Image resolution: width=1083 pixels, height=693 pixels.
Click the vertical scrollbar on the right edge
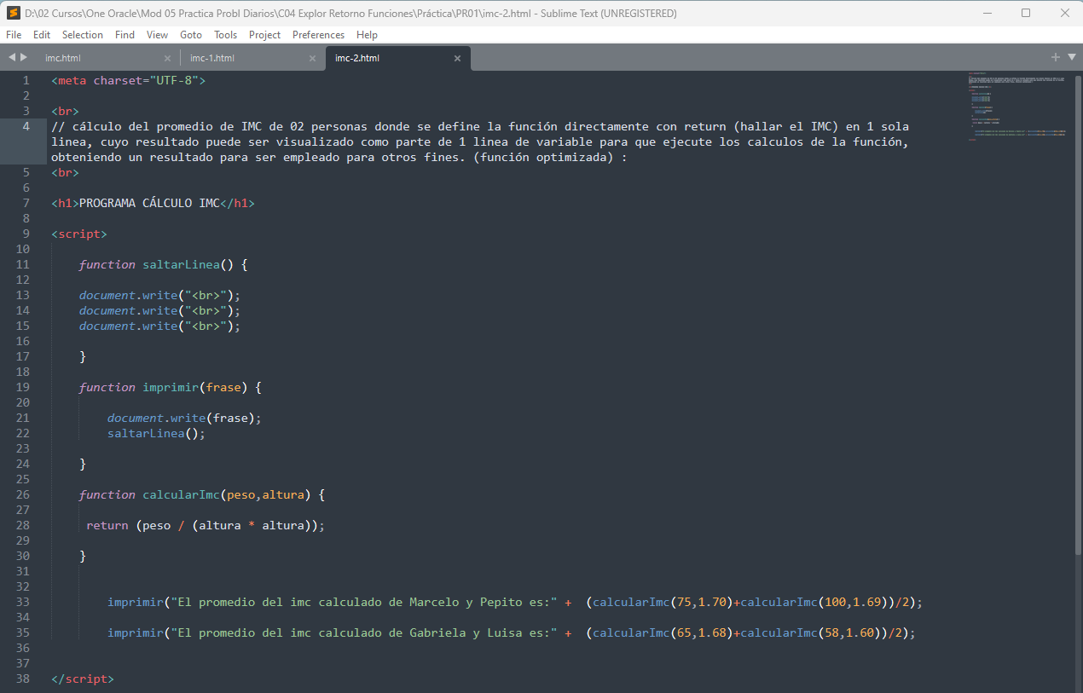point(1077,315)
